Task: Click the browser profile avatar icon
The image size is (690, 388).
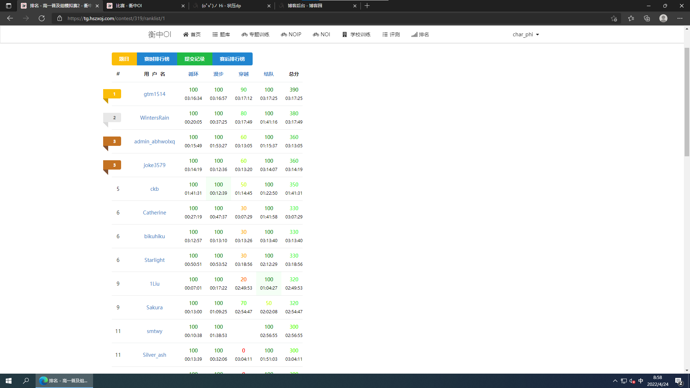Action: 663,18
